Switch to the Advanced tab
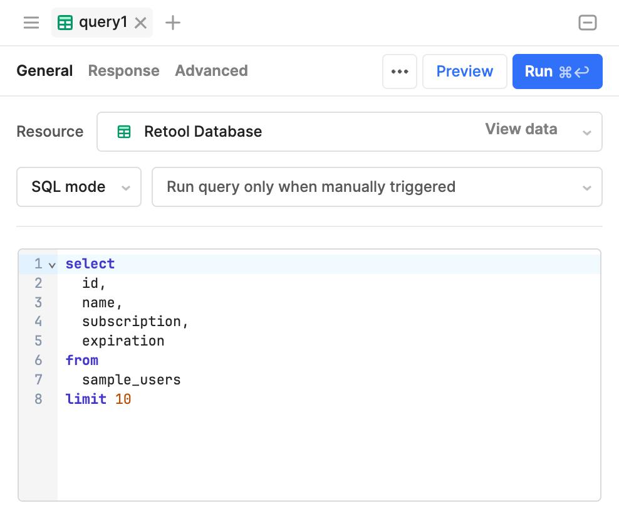 (211, 71)
